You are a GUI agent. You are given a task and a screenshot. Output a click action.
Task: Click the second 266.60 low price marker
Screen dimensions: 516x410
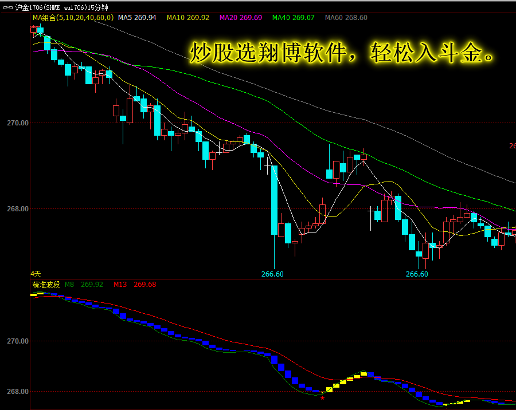point(417,274)
